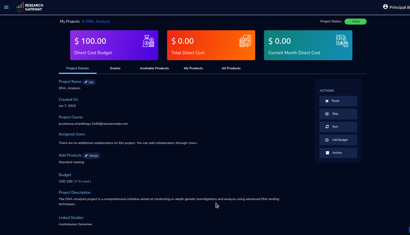
Task: Navigate to My Projects breadcrumb
Action: (70, 21)
